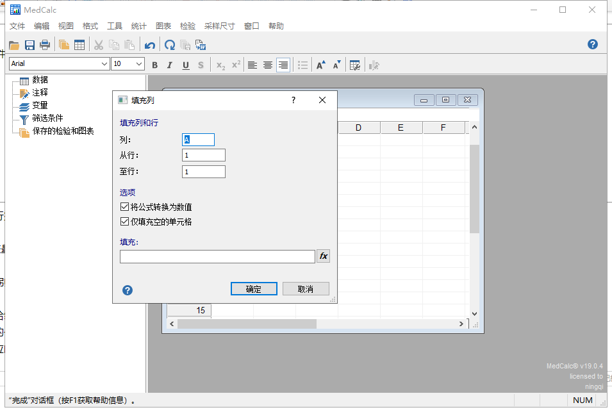Toggle 仅填充空的单元格 checkbox

124,222
